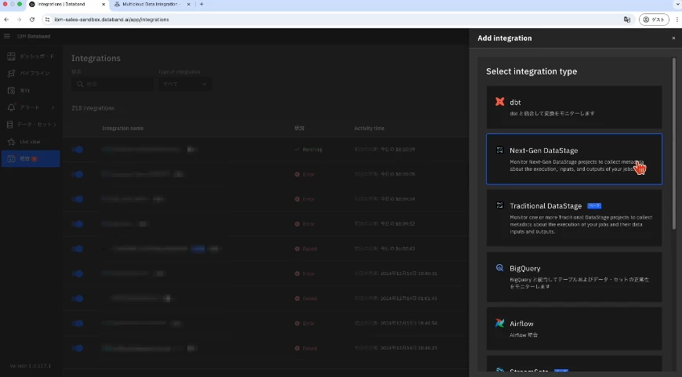Toggle the Error integration at 10:40:31

[x=78, y=274]
